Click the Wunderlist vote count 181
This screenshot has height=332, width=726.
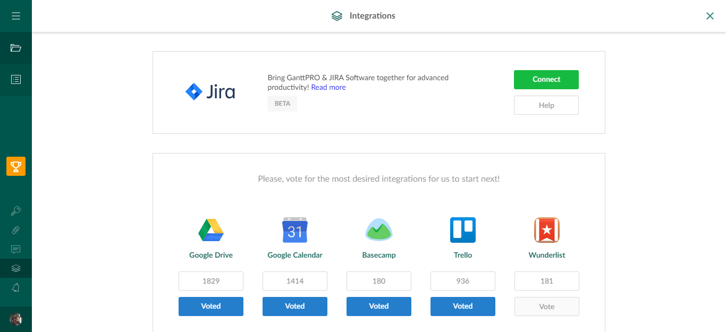click(547, 281)
